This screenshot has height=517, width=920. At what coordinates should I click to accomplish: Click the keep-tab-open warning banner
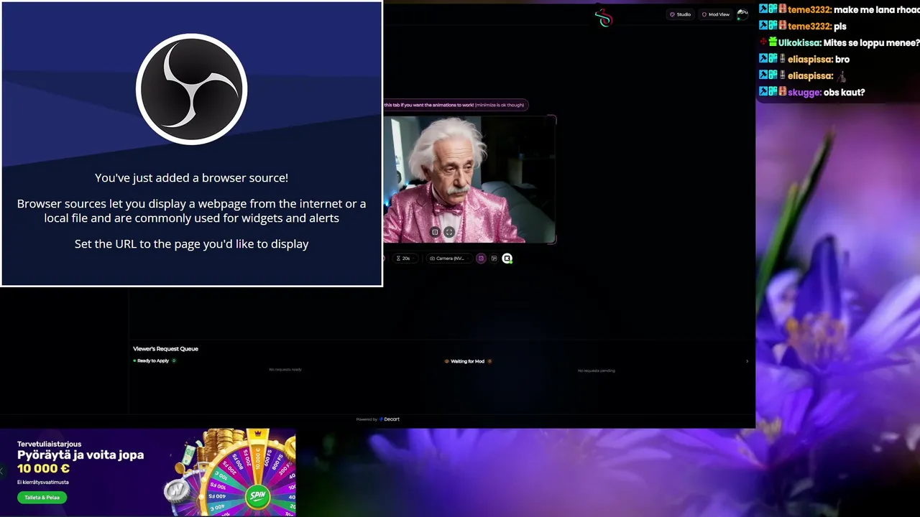(456, 105)
